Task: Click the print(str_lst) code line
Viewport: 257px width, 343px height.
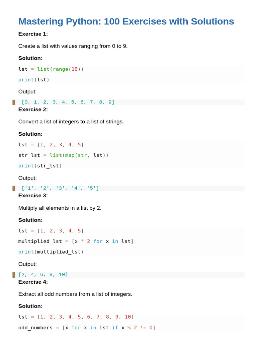Action: [40, 166]
